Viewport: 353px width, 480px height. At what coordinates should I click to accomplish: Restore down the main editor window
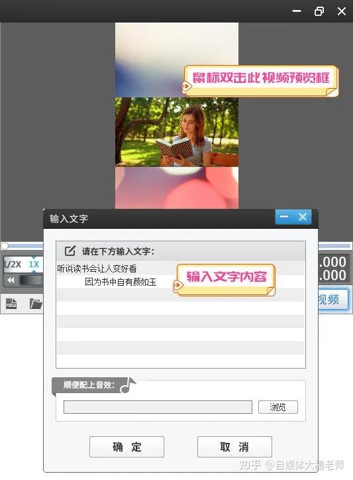[x=319, y=11]
